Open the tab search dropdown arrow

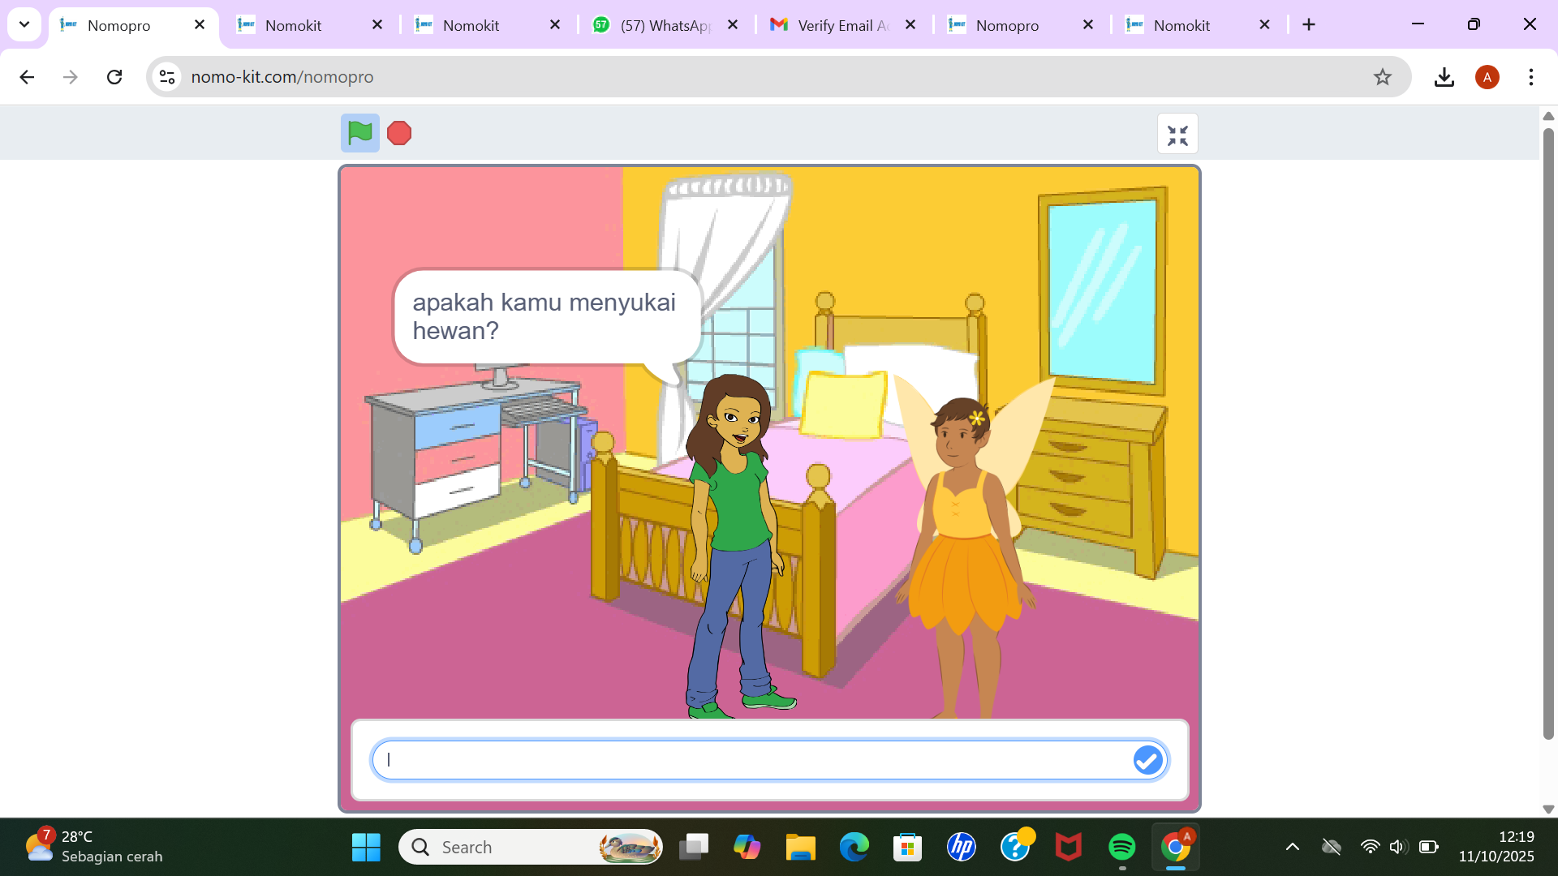coord(24,24)
